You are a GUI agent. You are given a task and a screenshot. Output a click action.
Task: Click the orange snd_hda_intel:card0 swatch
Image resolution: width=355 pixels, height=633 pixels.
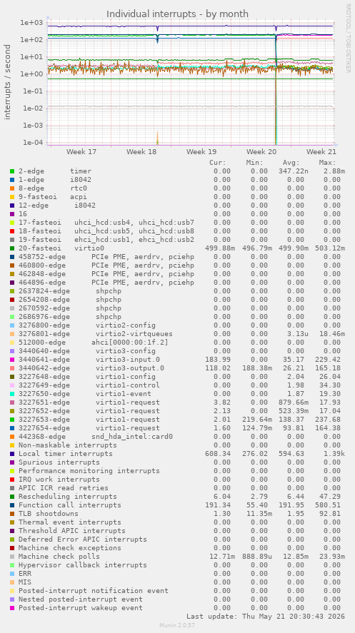pos(12,437)
